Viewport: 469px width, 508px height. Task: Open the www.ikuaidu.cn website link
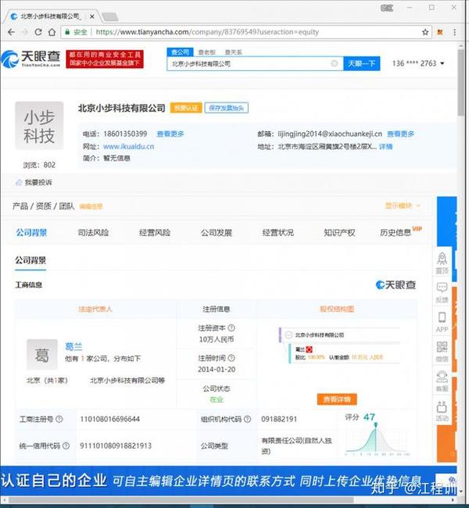pos(129,146)
